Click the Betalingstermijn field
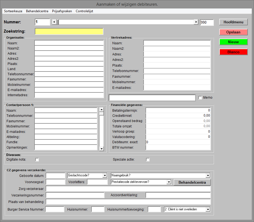 178,110
